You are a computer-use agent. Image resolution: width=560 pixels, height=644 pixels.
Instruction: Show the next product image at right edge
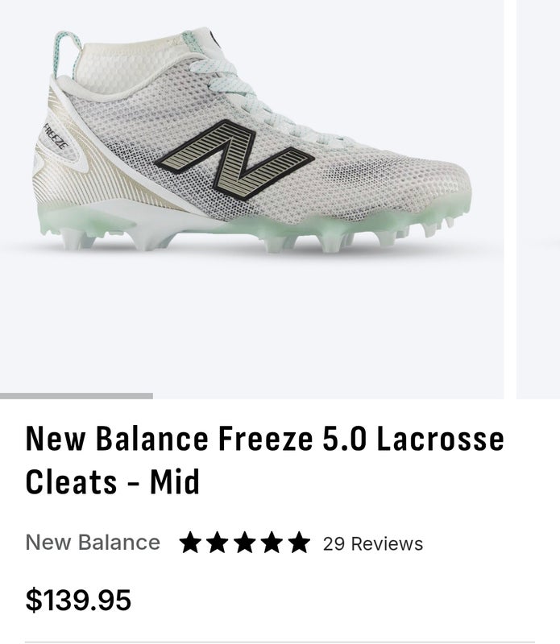(538, 201)
